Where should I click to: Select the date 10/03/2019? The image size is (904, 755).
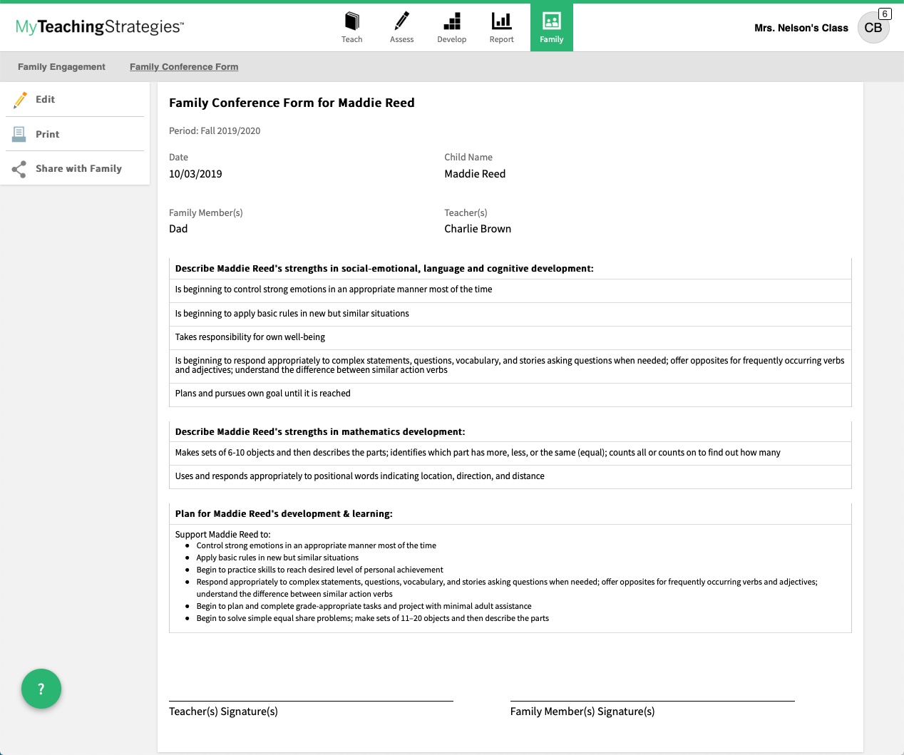tap(195, 173)
